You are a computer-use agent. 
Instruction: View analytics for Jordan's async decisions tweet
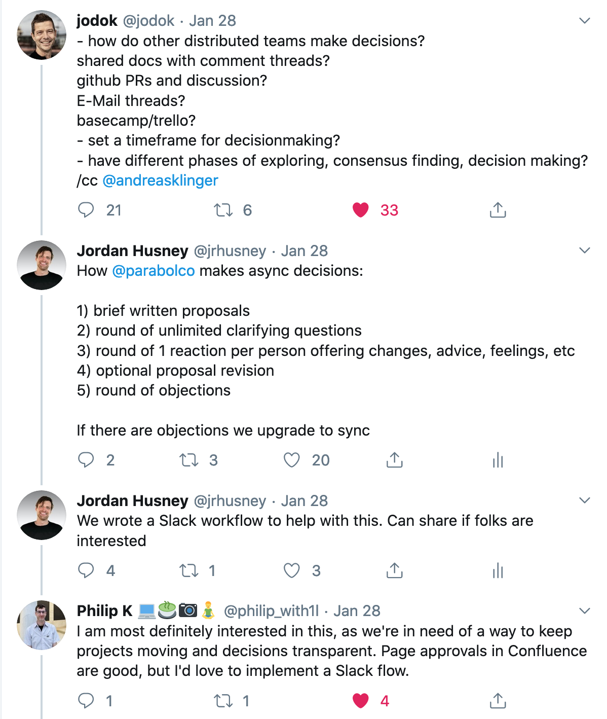coord(498,460)
